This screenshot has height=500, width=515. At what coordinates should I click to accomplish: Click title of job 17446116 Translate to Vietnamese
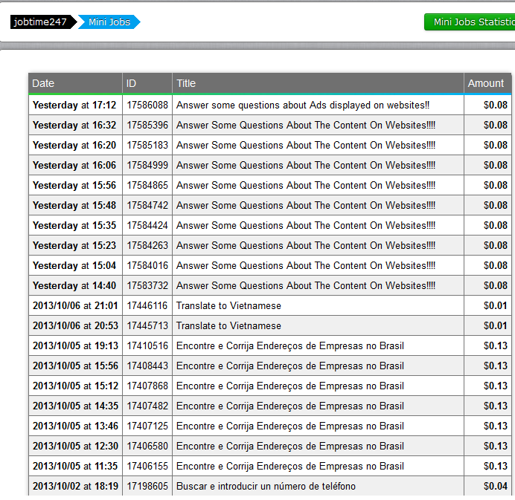tap(228, 305)
